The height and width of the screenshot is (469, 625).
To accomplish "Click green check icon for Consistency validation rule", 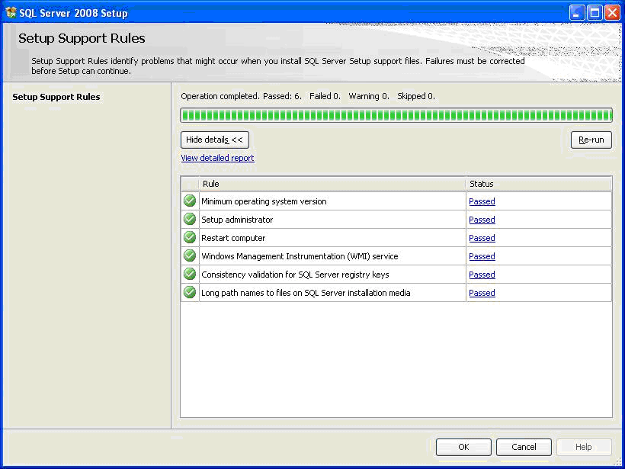I will point(190,275).
